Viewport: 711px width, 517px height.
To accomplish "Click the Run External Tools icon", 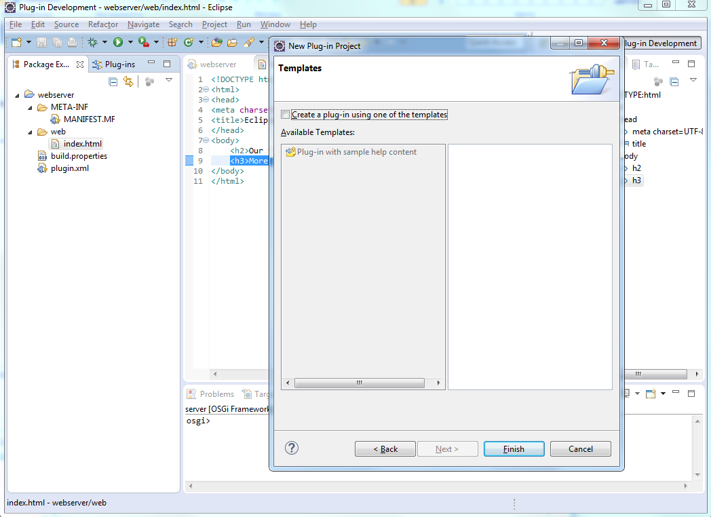I will click(144, 42).
